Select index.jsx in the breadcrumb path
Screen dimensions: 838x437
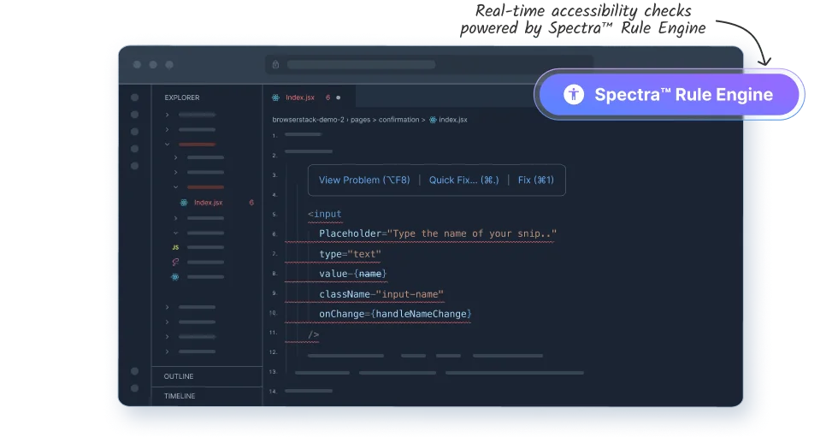pos(453,120)
